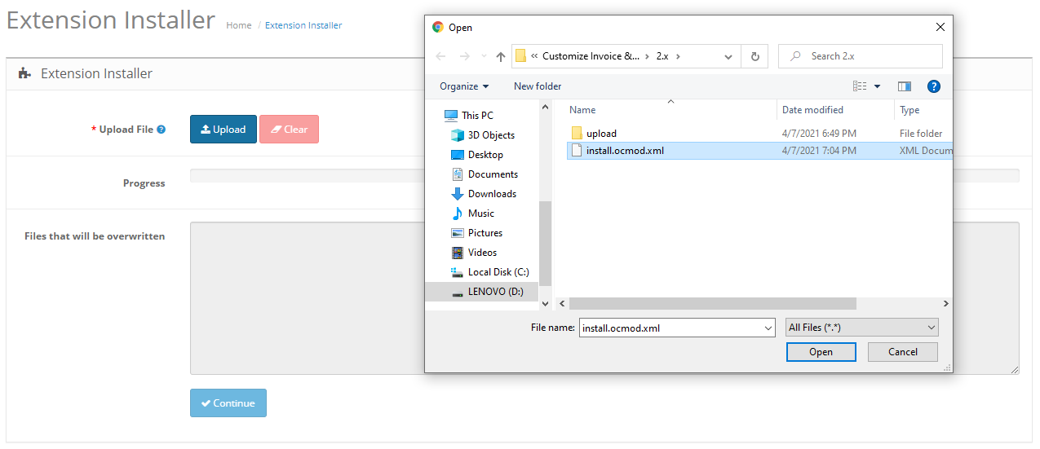Click the Forward arrow in Open dialog
The image size is (1040, 449).
[x=463, y=56]
